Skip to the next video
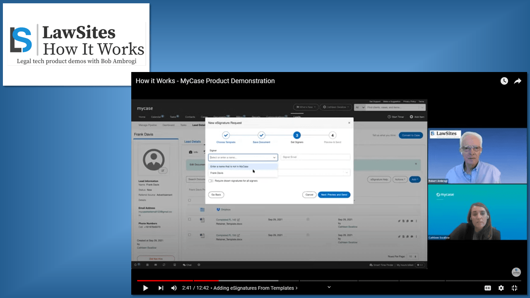Screen dimensions: 530x298 [x=161, y=288]
